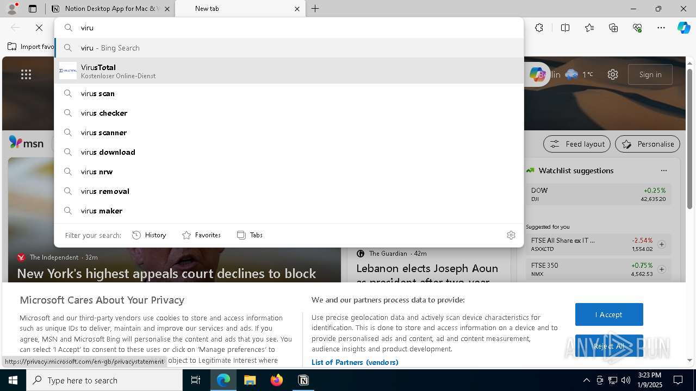Screen dimensions: 696x391
Task: Choose the 'virus nrw' suggestion
Action: (289, 172)
